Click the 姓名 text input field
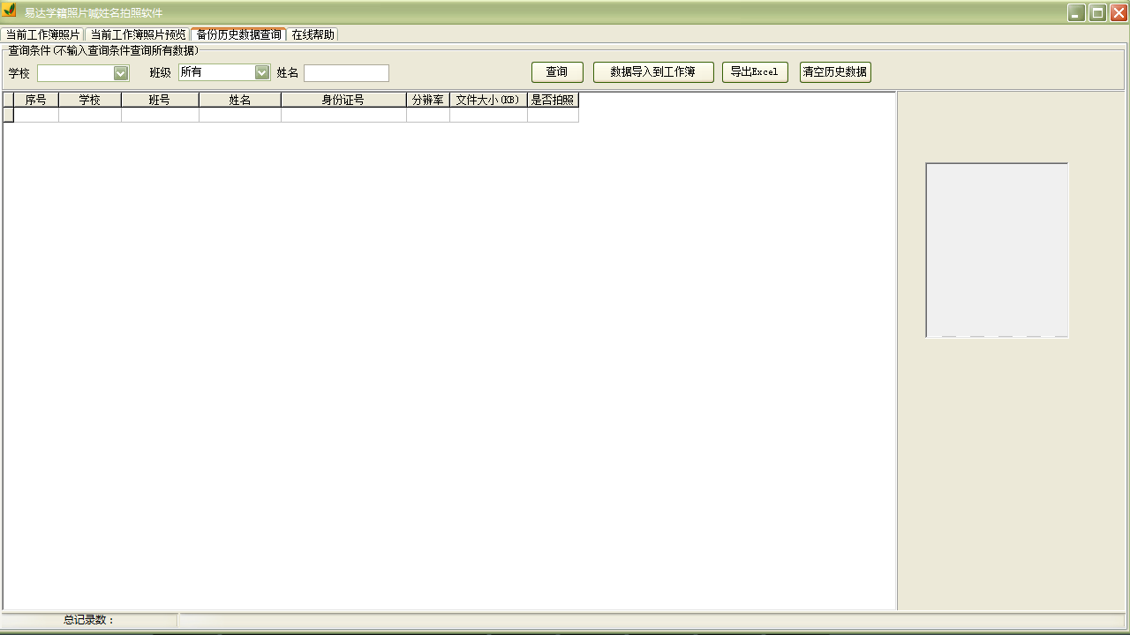Viewport: 1130px width, 635px height. [346, 73]
